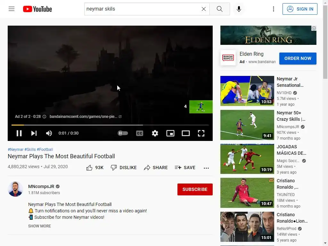The height and width of the screenshot is (246, 328).
Task: Open the MNcompsJR channel name link
Action: 41,186
